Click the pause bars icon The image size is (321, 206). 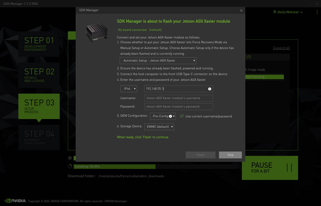[289, 167]
